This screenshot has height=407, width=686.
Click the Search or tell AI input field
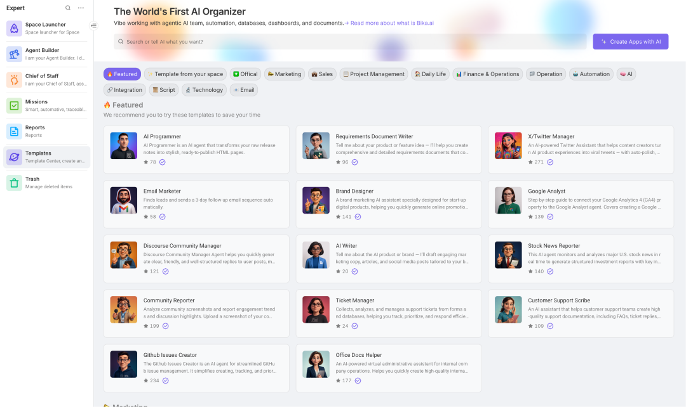(x=350, y=41)
